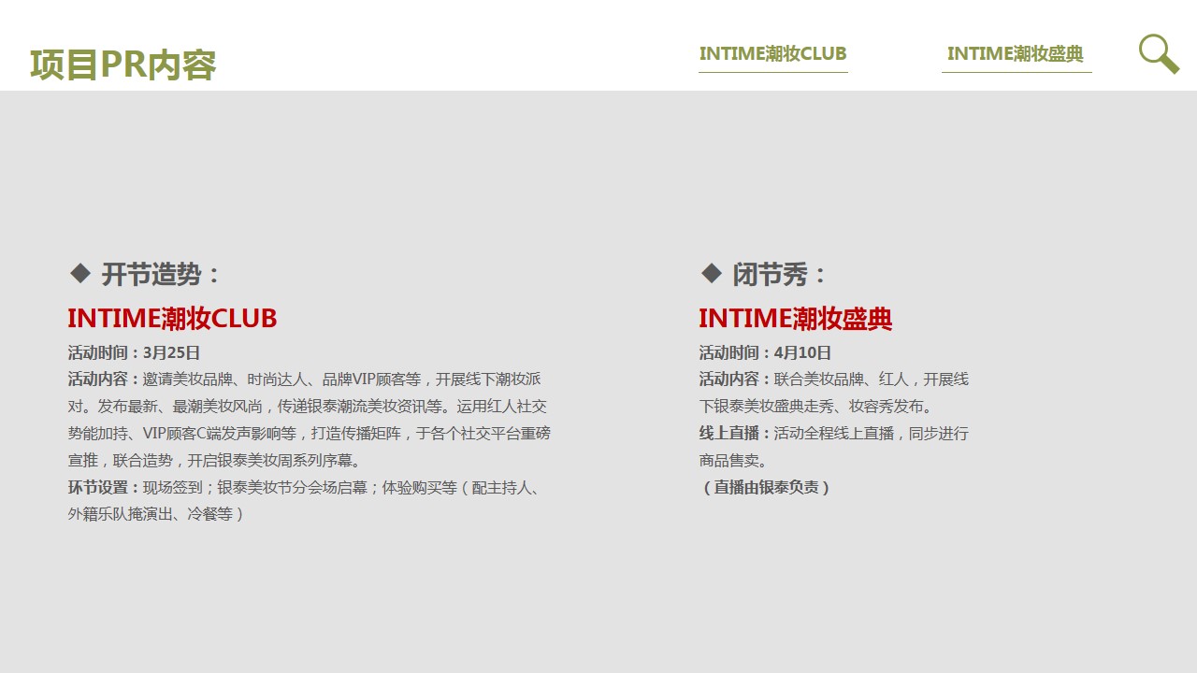Click the 活动时间：4月10日 line

(765, 352)
